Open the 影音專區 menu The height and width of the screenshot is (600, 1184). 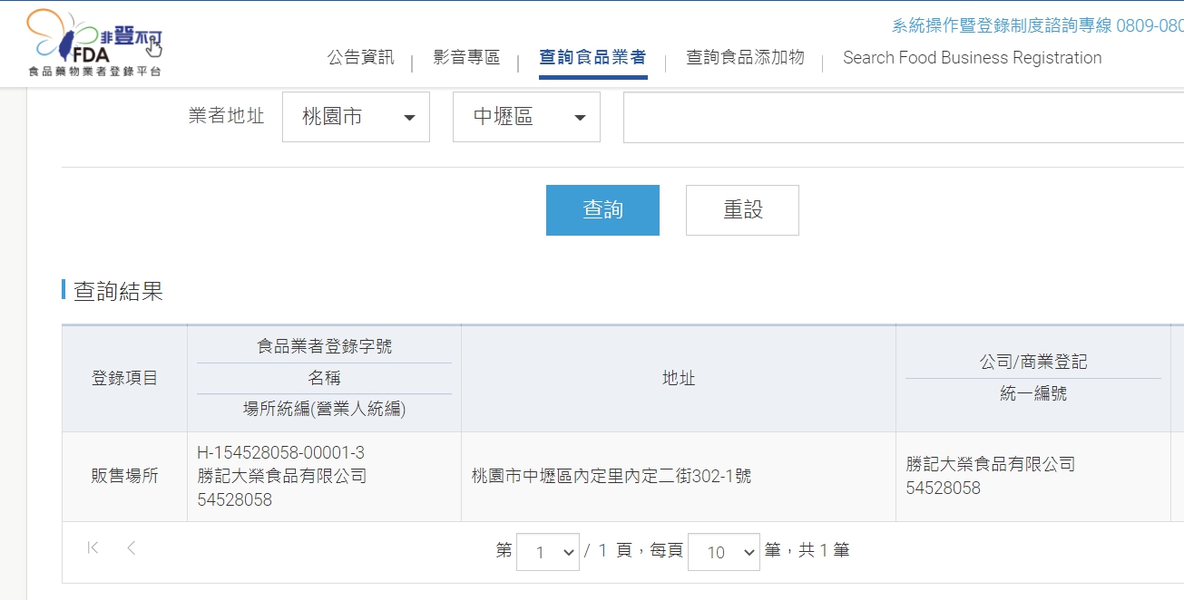tap(466, 58)
